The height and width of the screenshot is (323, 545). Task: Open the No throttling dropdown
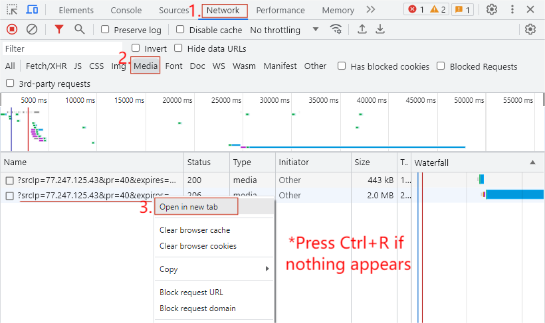(x=284, y=30)
